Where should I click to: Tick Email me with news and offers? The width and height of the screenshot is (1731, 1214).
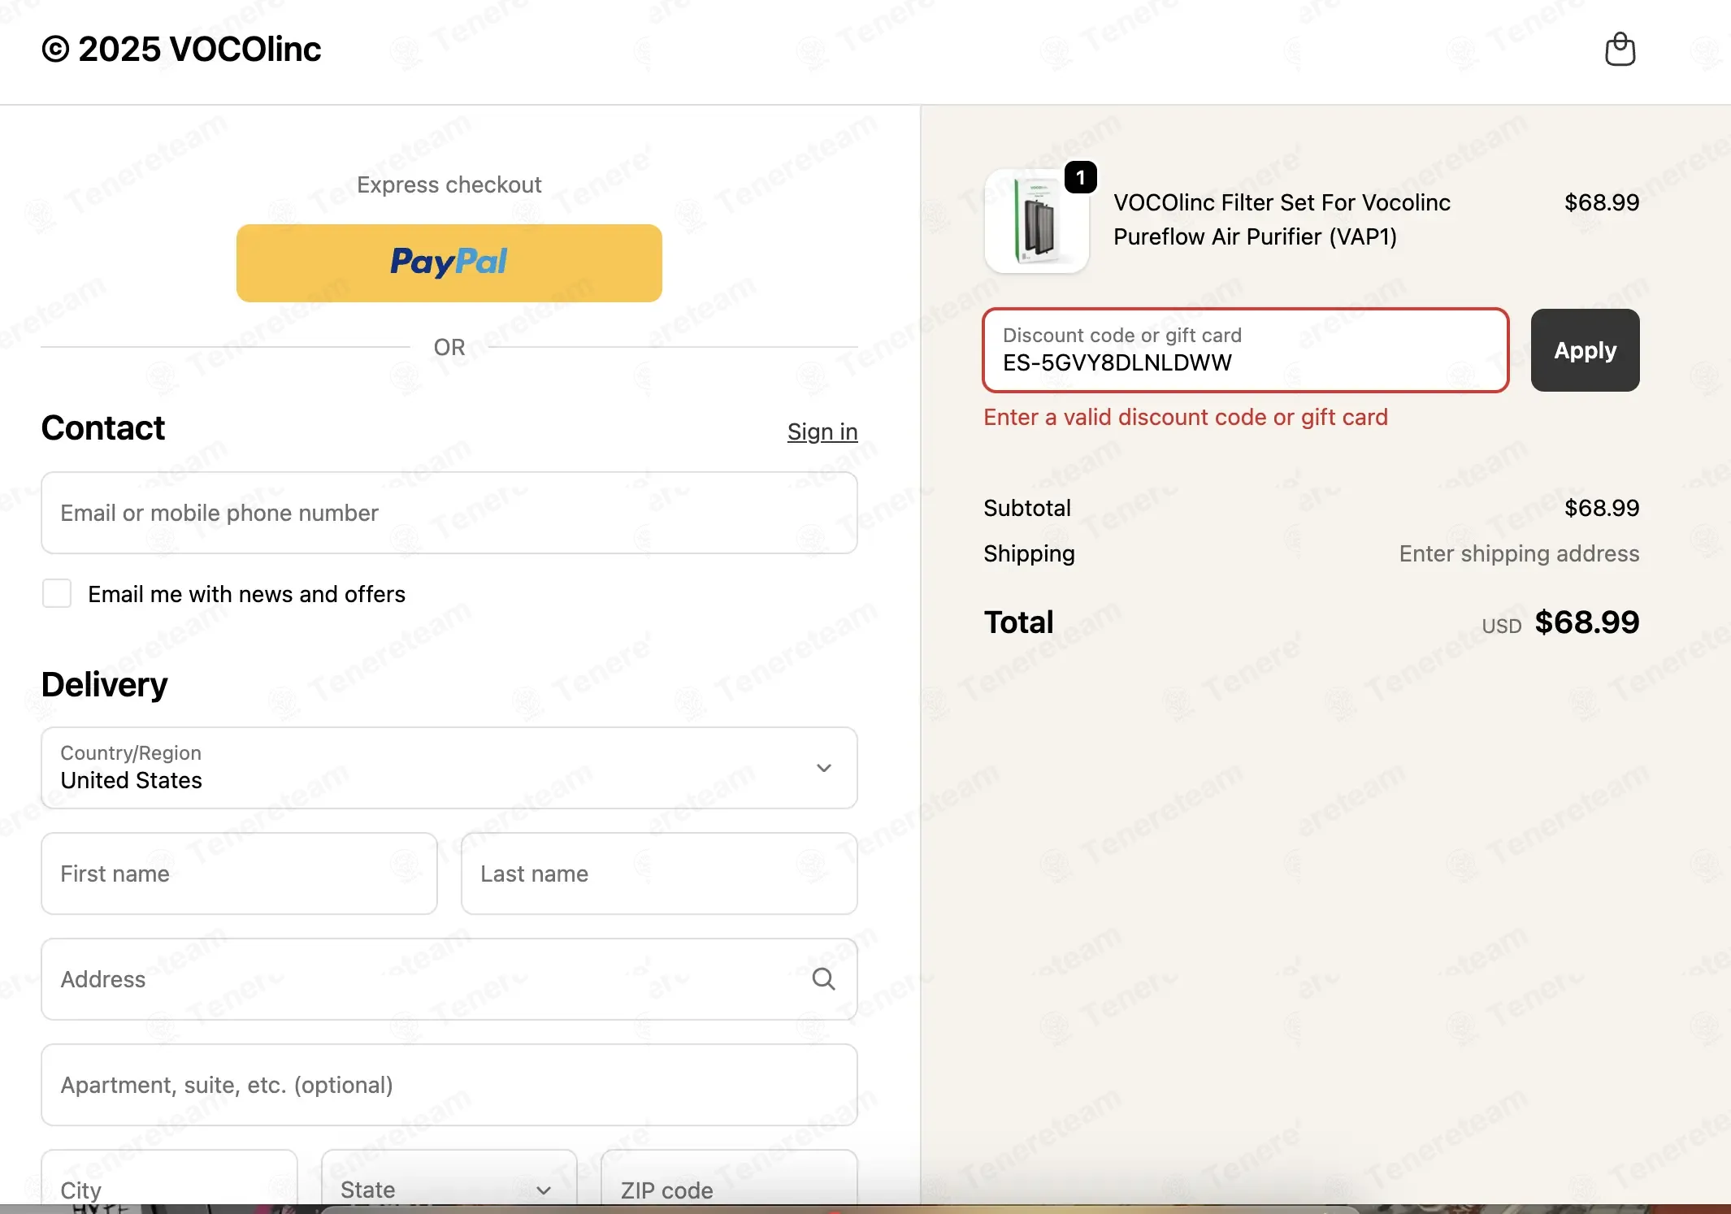(57, 593)
